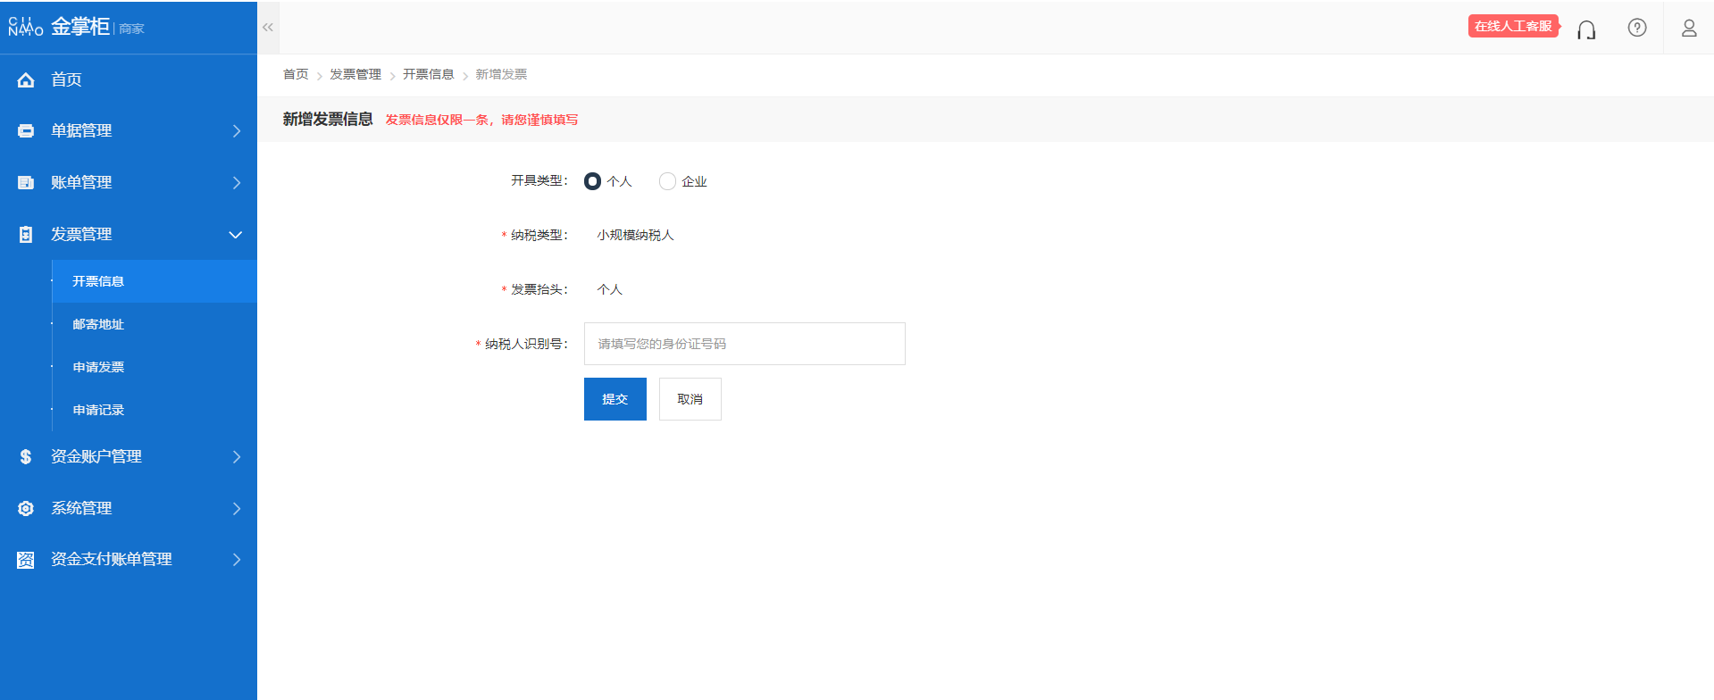
Task: Click the 新增发票 breadcrumb text
Action: tap(501, 74)
